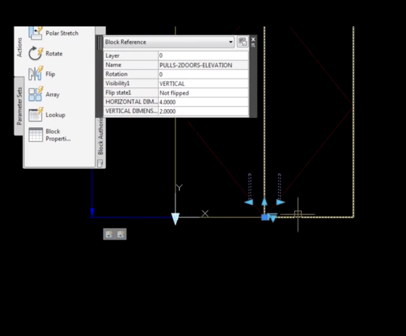Click the blue left-pointing flip arrow grip

click(x=248, y=202)
